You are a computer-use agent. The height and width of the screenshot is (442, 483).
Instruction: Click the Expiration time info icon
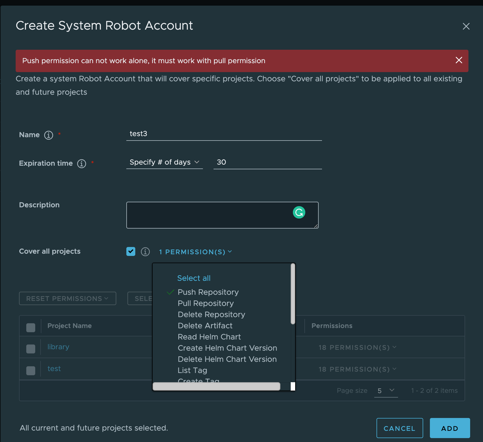[x=82, y=164]
